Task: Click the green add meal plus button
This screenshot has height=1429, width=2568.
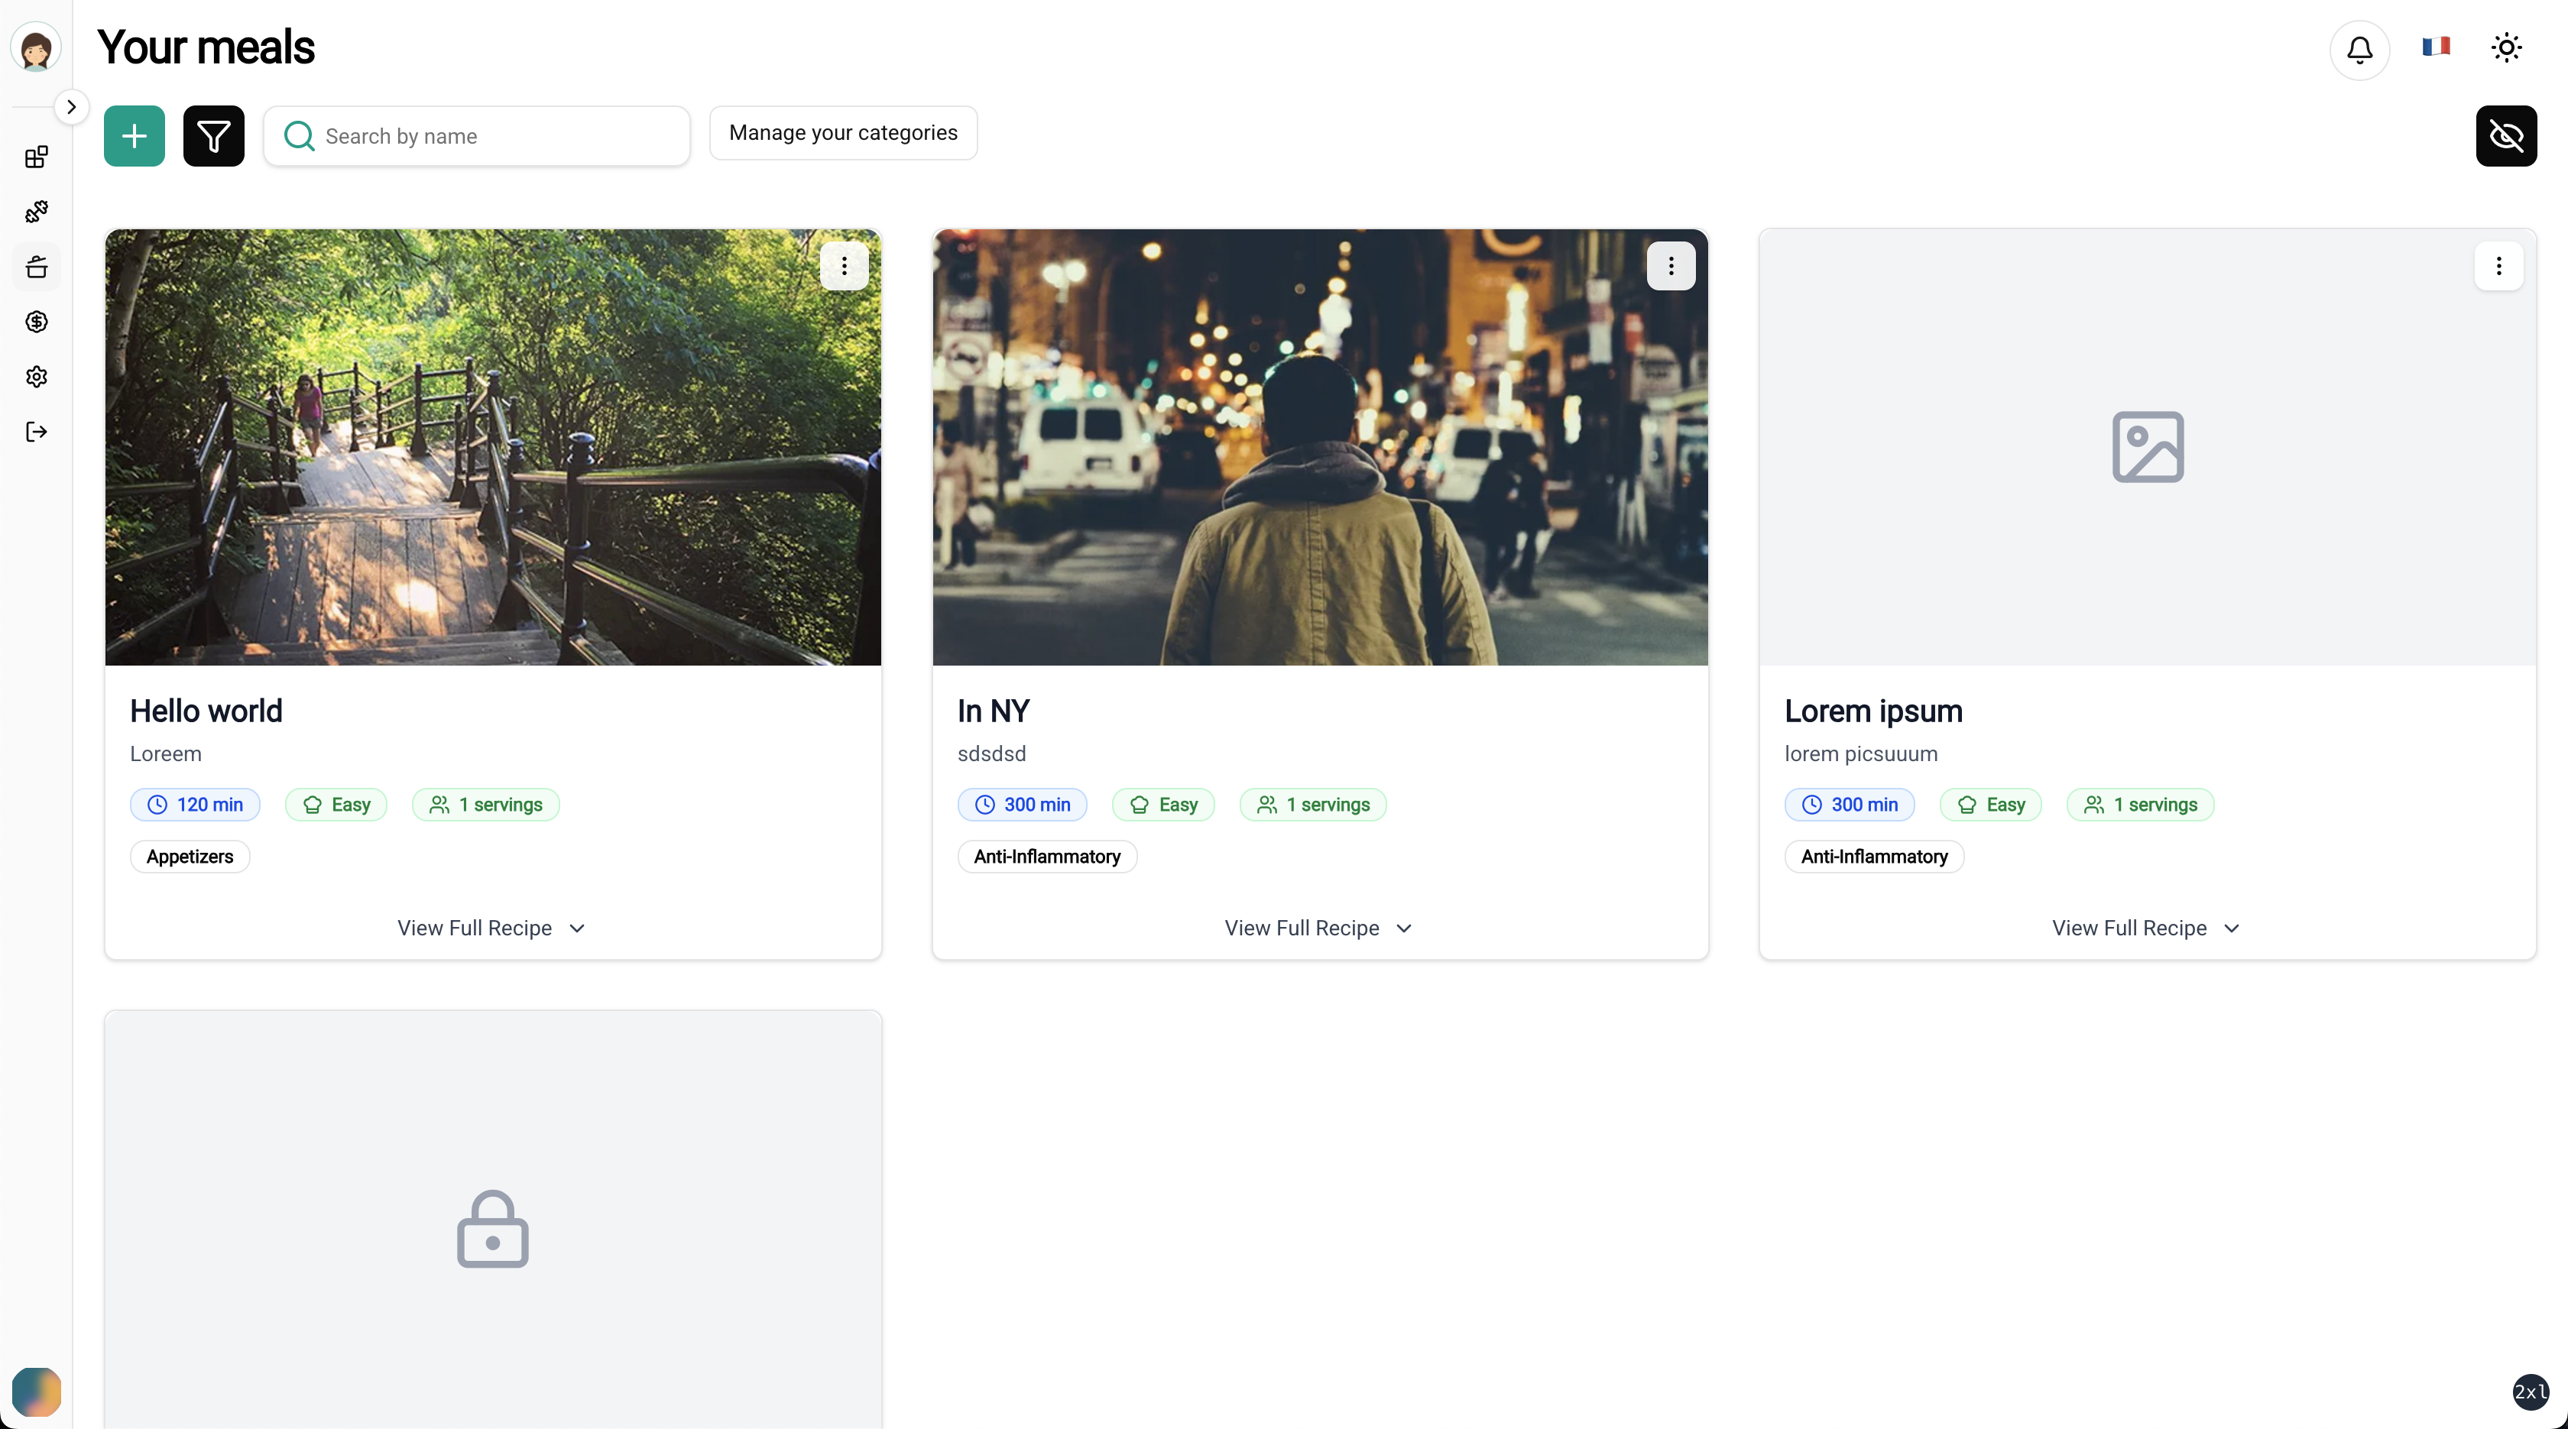Action: 134,135
